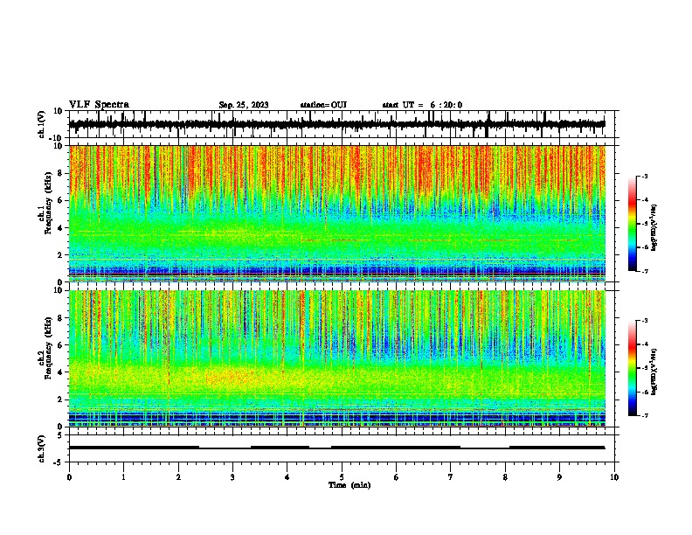Click the 'VLF Spectra' plot title
The height and width of the screenshot is (535, 692).
coord(99,105)
